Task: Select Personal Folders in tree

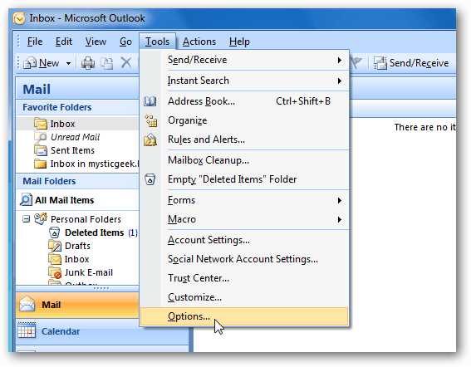Action: point(86,219)
